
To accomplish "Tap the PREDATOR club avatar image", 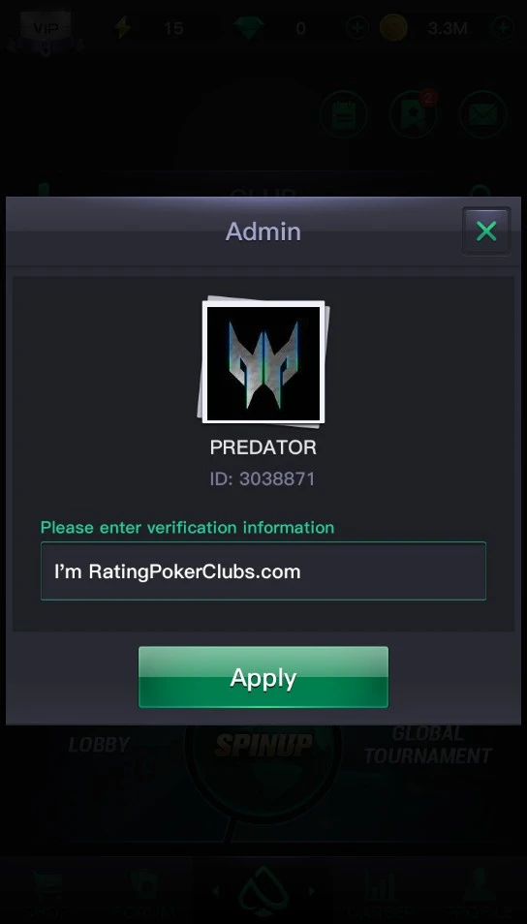I will coord(263,362).
